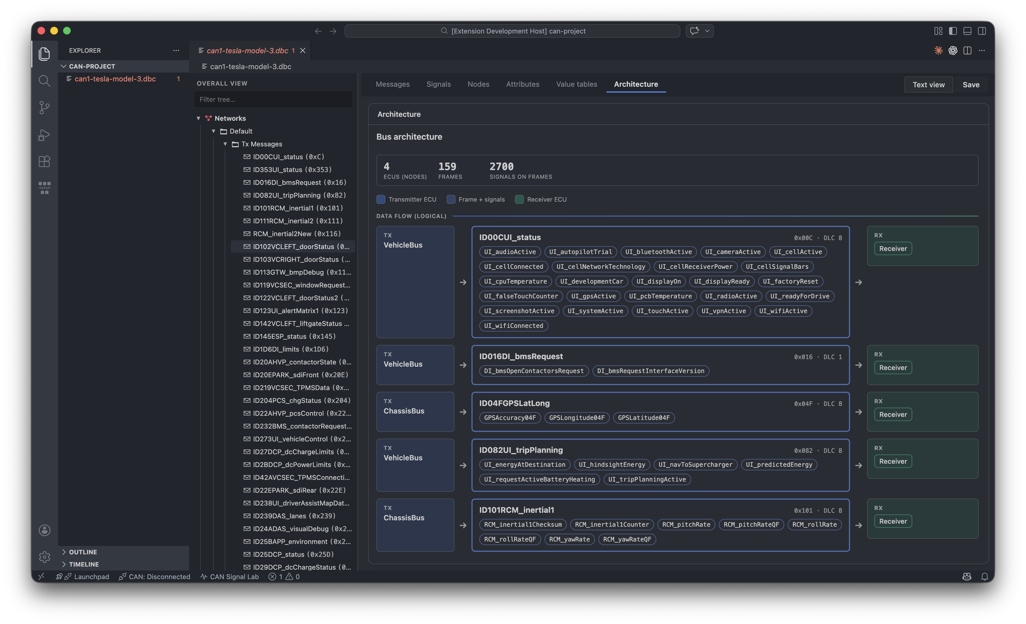Collapse the Tx Messages folder
1026x624 pixels.
click(x=225, y=144)
